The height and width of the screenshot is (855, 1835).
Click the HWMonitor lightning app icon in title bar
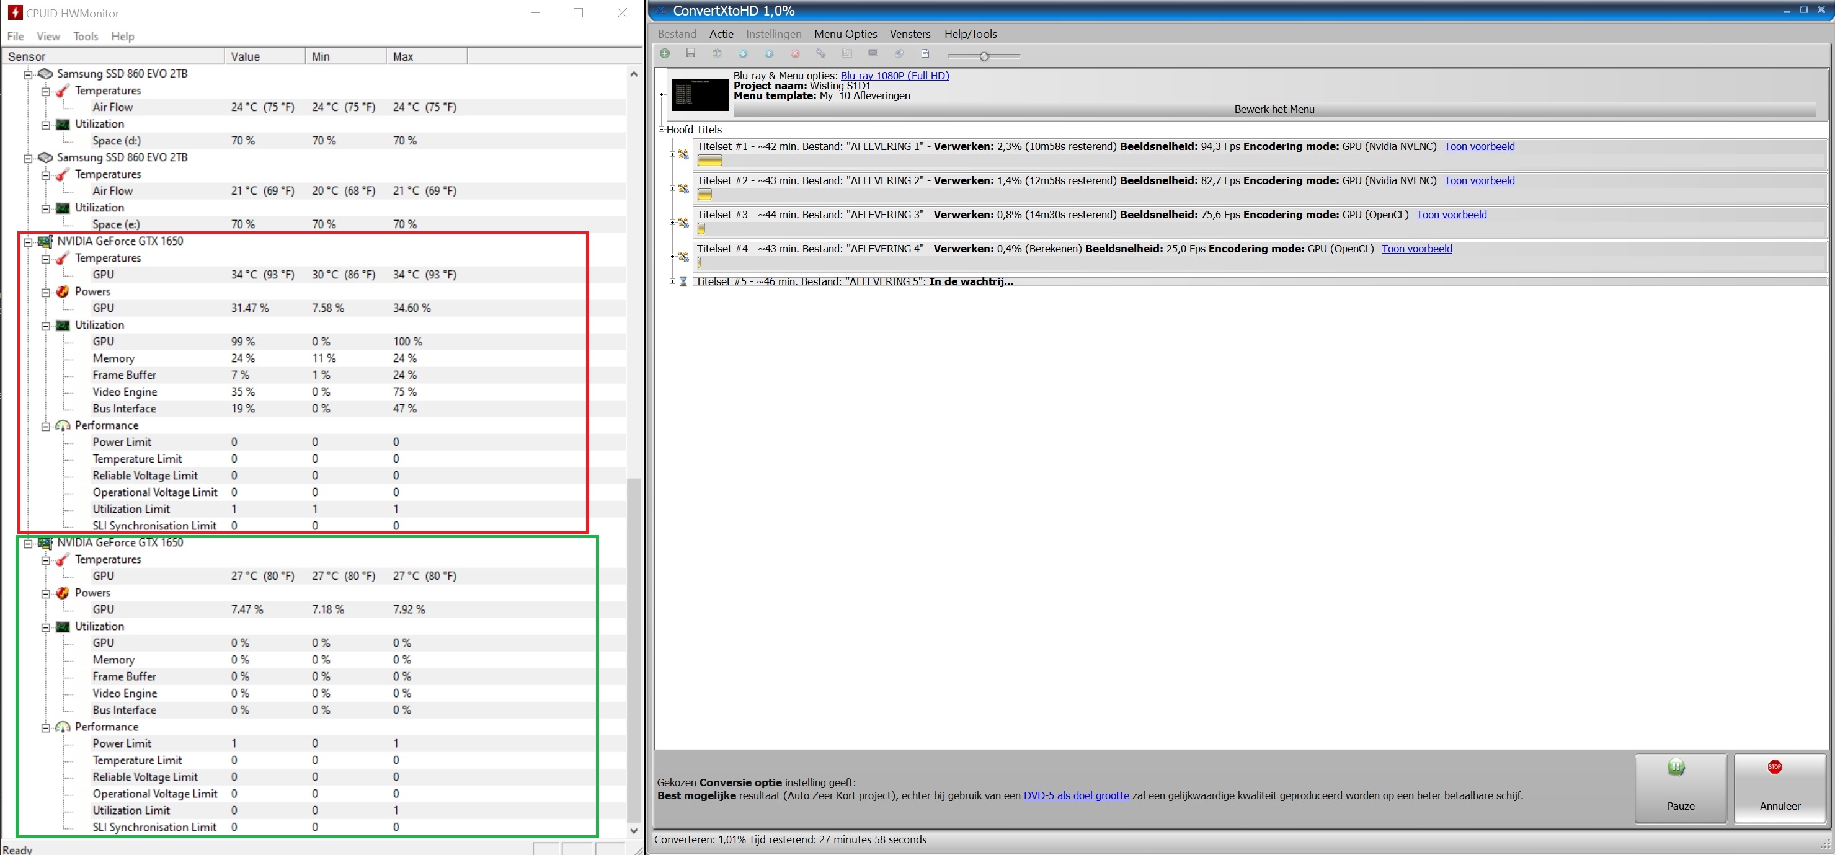[x=14, y=13]
